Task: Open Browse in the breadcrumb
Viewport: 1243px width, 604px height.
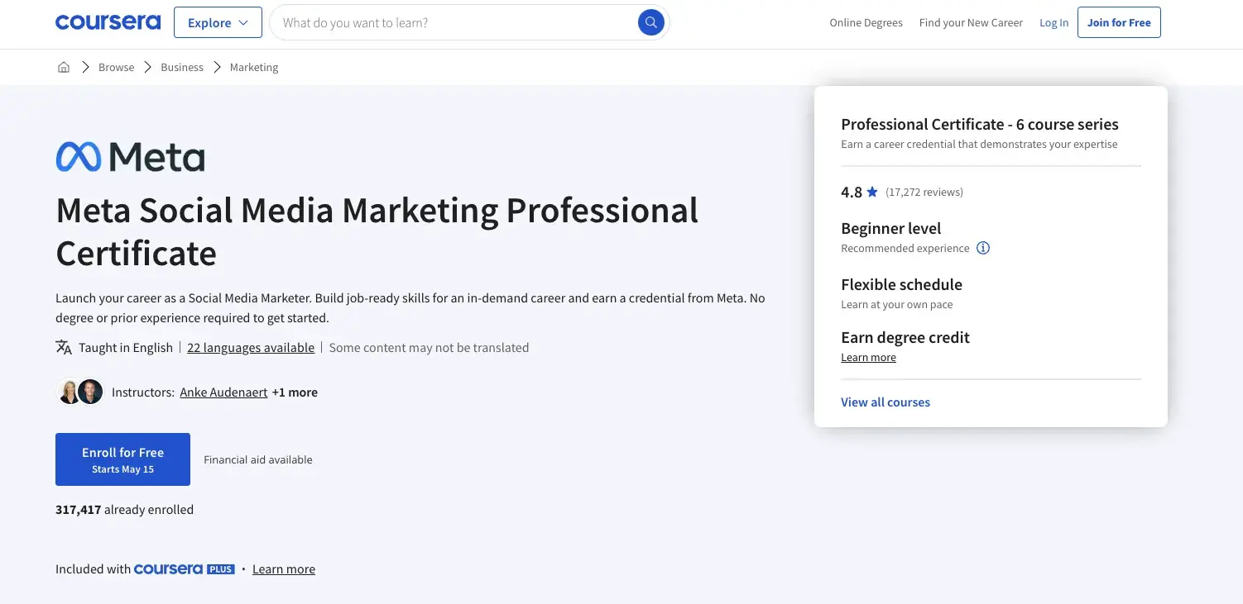Action: tap(116, 67)
